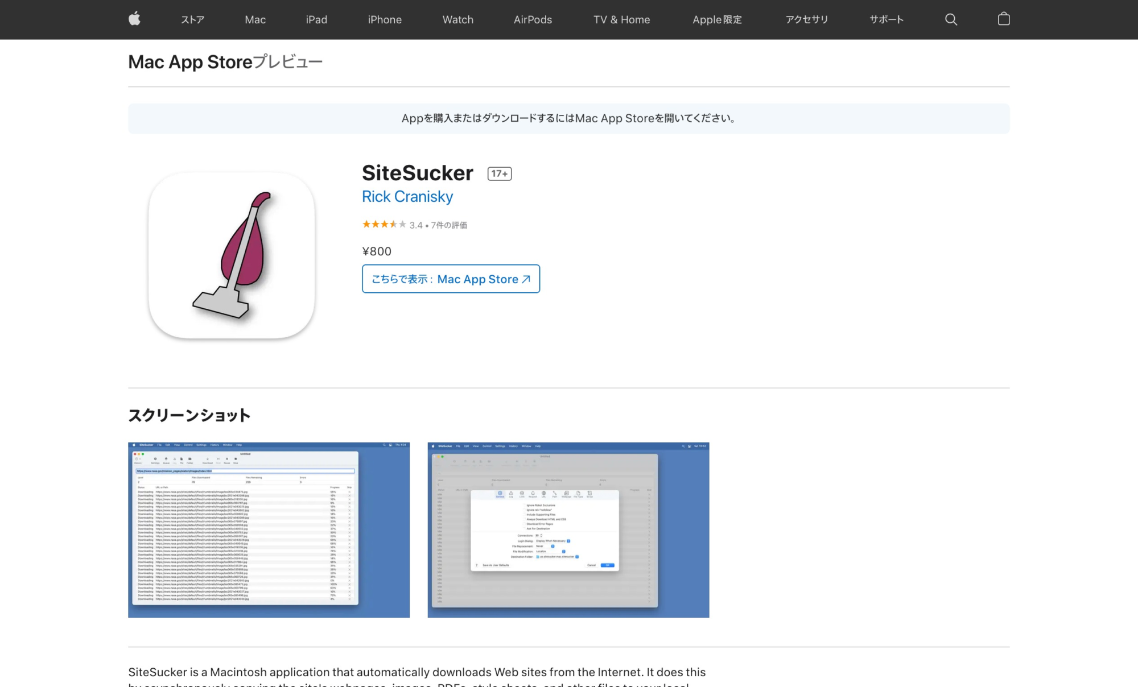Screen dimensions: 1138x687
Task: Click the SiteSucker vacuum app icon
Action: coord(232,255)
